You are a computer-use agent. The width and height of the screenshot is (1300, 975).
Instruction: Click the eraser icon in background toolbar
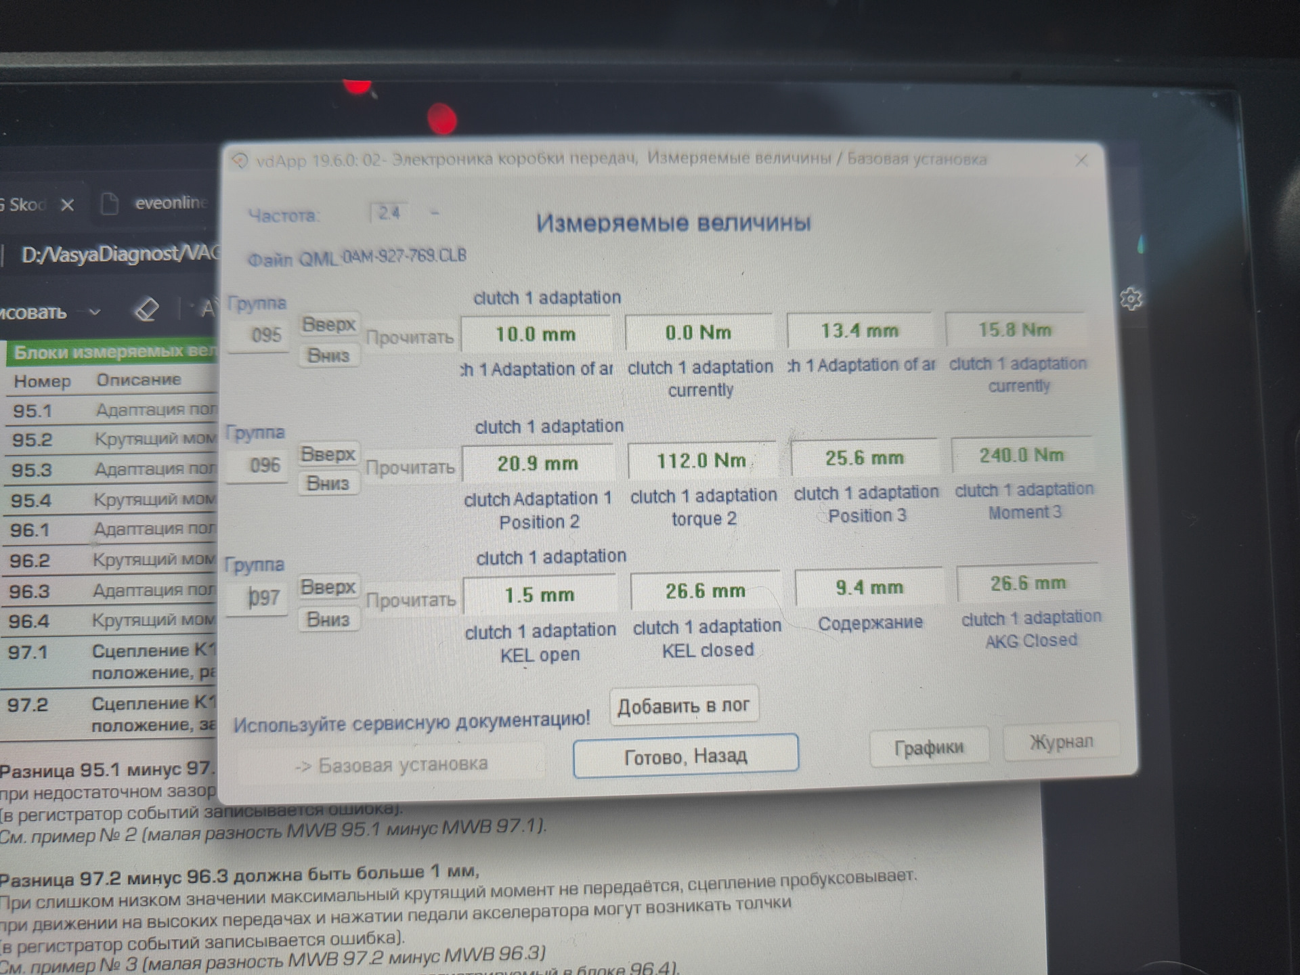click(x=147, y=310)
